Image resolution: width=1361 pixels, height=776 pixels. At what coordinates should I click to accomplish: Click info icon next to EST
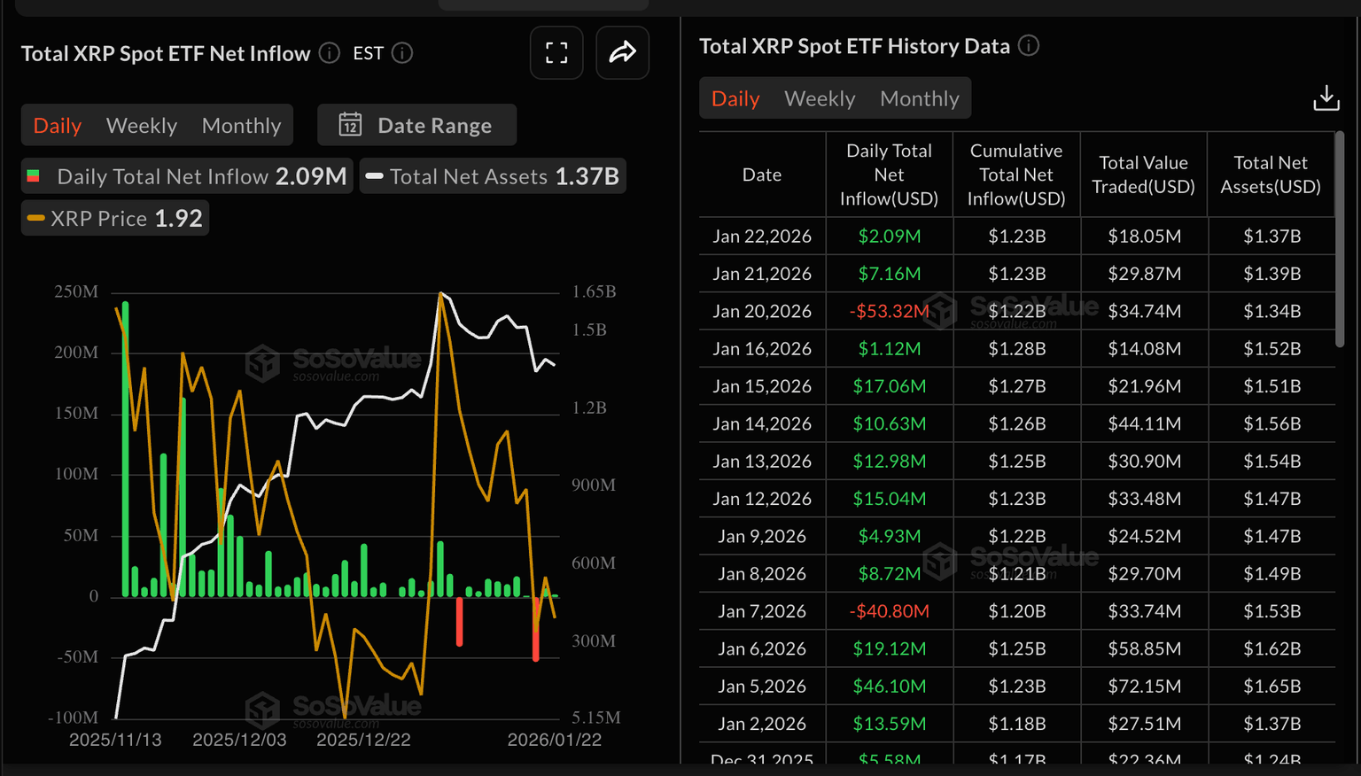coord(402,53)
